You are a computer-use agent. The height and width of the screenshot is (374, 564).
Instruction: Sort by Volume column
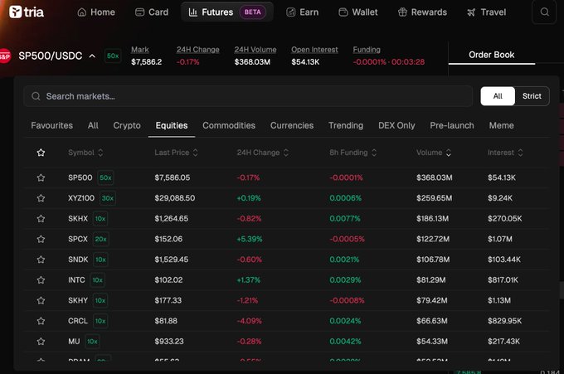[434, 153]
